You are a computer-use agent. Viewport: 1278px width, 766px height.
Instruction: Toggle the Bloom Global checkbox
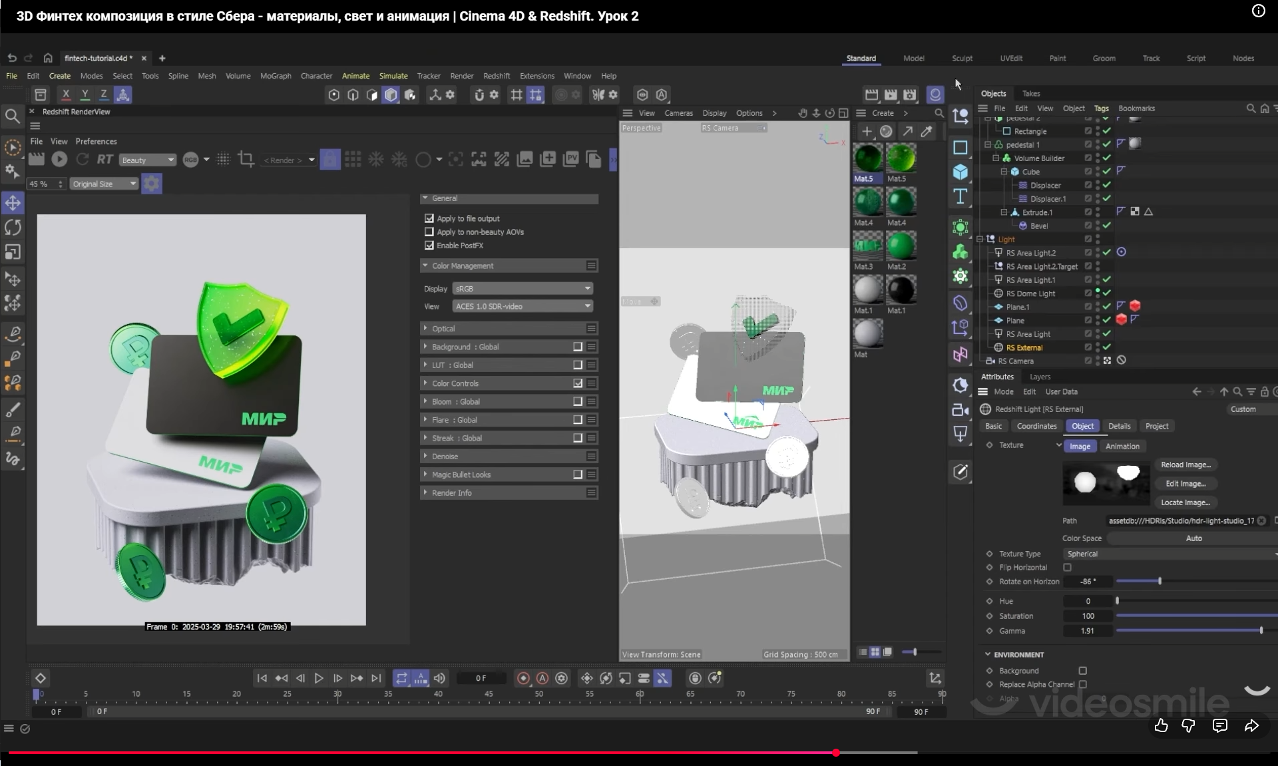click(578, 401)
